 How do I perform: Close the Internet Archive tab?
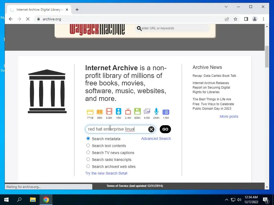pos(67,10)
